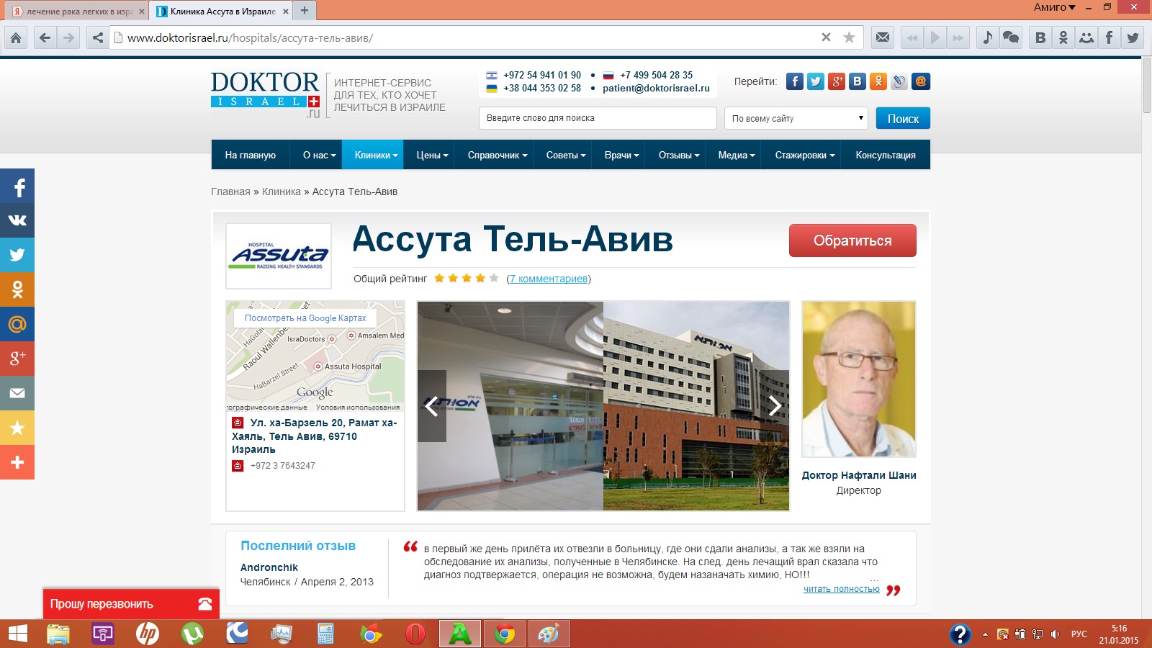1152x648 pixels.
Task: Go to browser home page icon
Action: click(x=16, y=37)
